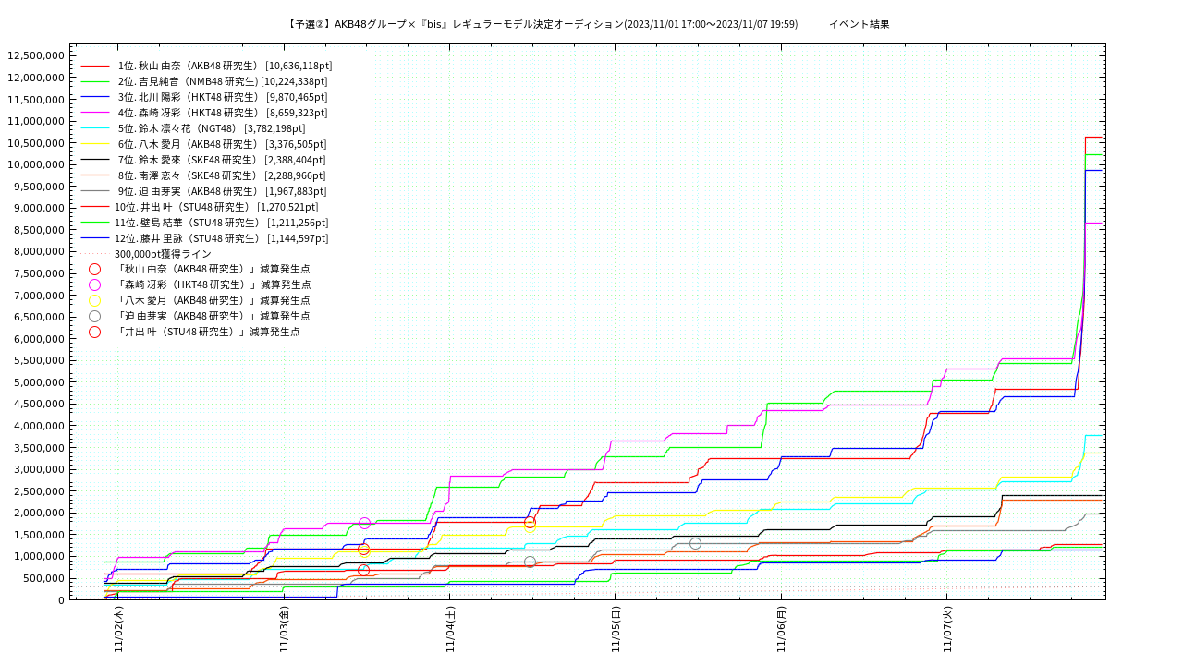Click the chart title text at top

[543, 24]
